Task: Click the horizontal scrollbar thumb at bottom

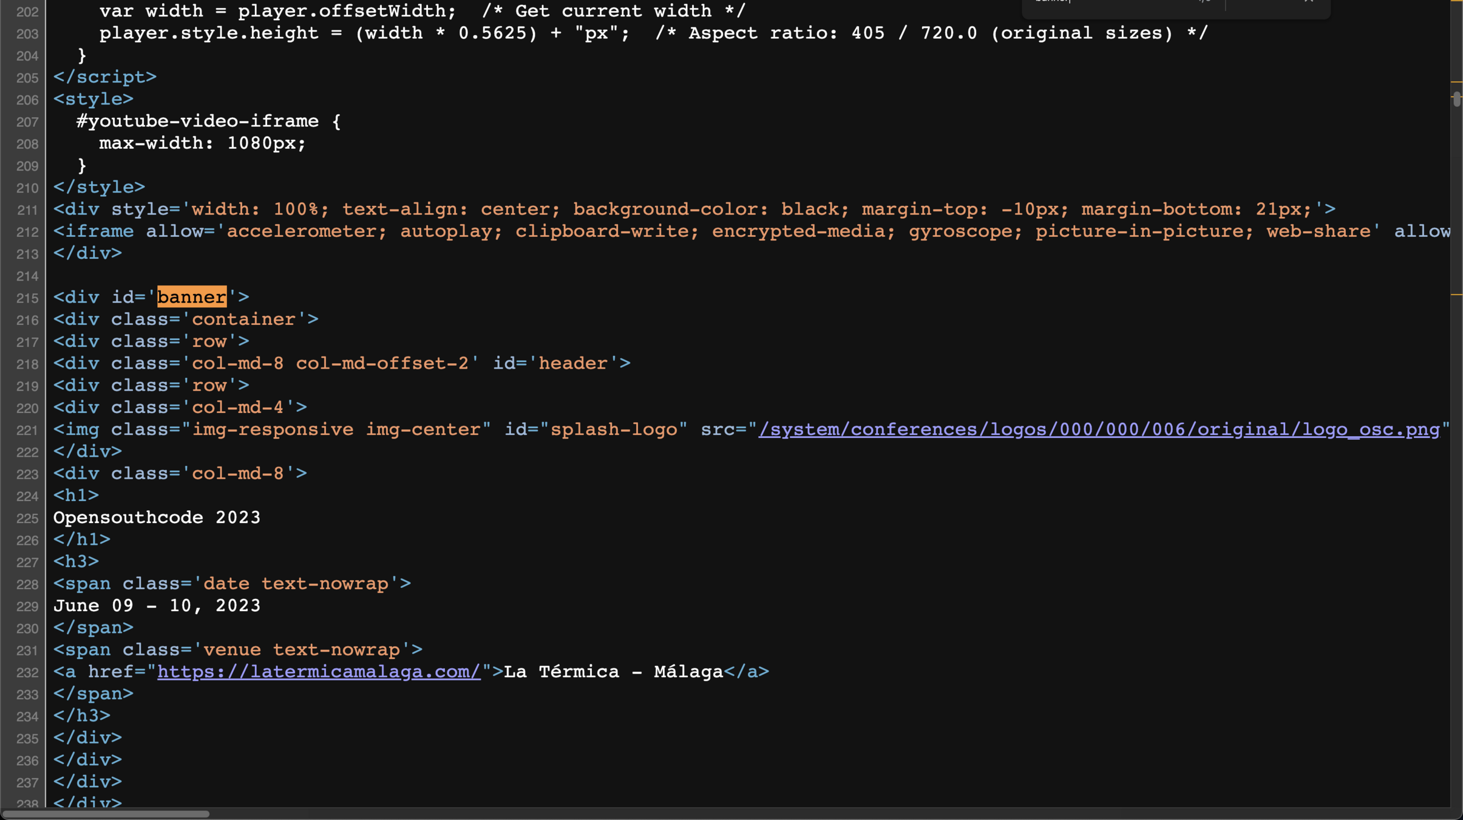Action: (x=106, y=814)
